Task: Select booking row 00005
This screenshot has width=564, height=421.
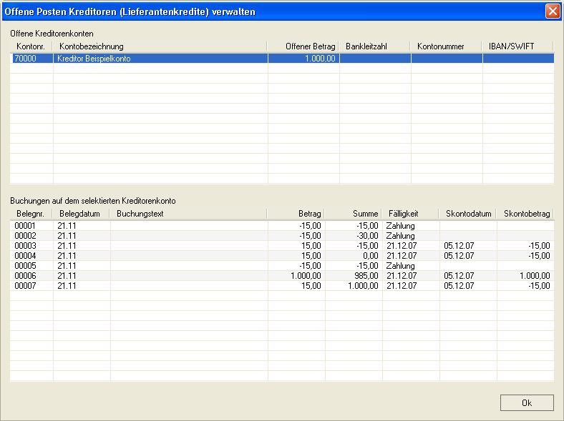Action: tap(282, 266)
